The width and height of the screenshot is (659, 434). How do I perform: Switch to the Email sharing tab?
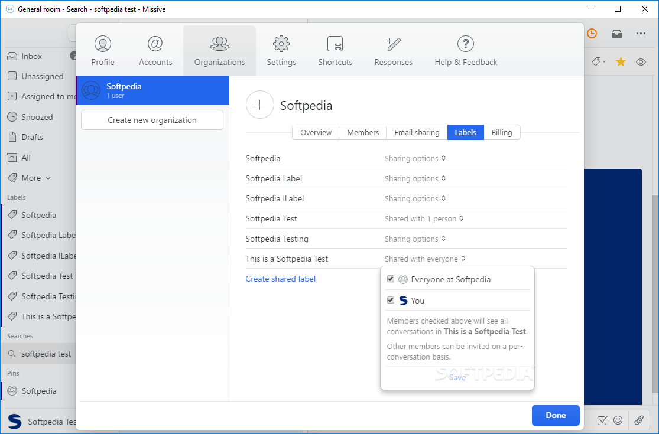coord(417,132)
